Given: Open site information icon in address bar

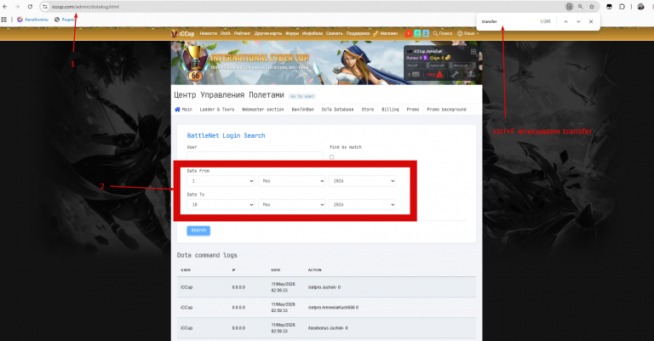Looking at the screenshot, I should (x=45, y=7).
